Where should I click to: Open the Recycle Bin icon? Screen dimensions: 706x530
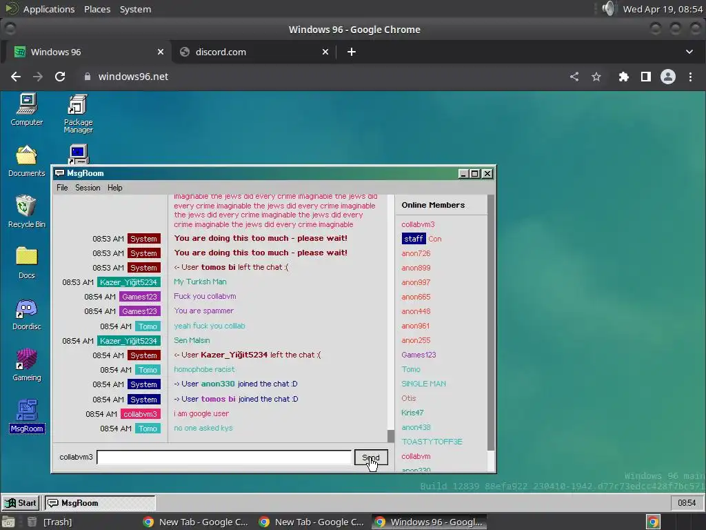click(x=27, y=211)
